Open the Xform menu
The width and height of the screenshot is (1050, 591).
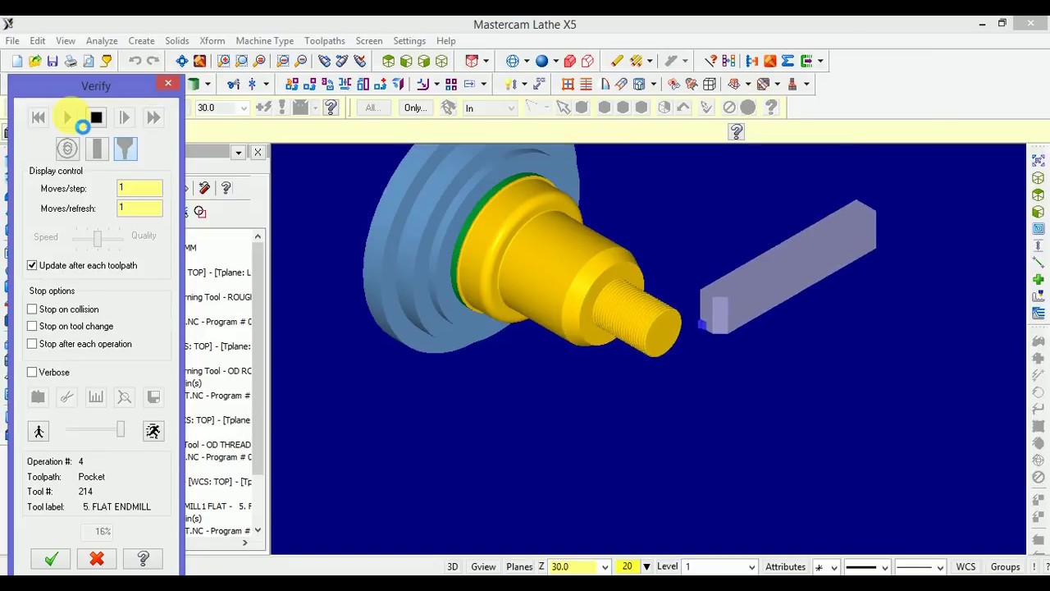[212, 41]
